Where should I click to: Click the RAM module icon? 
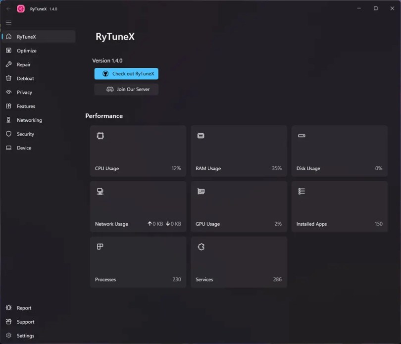(x=201, y=136)
